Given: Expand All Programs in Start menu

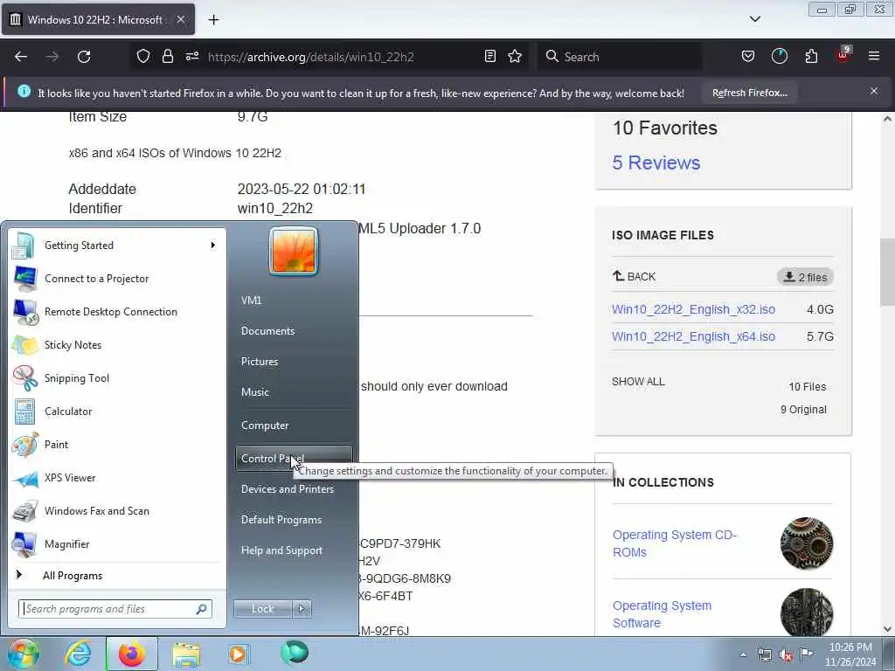Looking at the screenshot, I should pyautogui.click(x=117, y=575).
